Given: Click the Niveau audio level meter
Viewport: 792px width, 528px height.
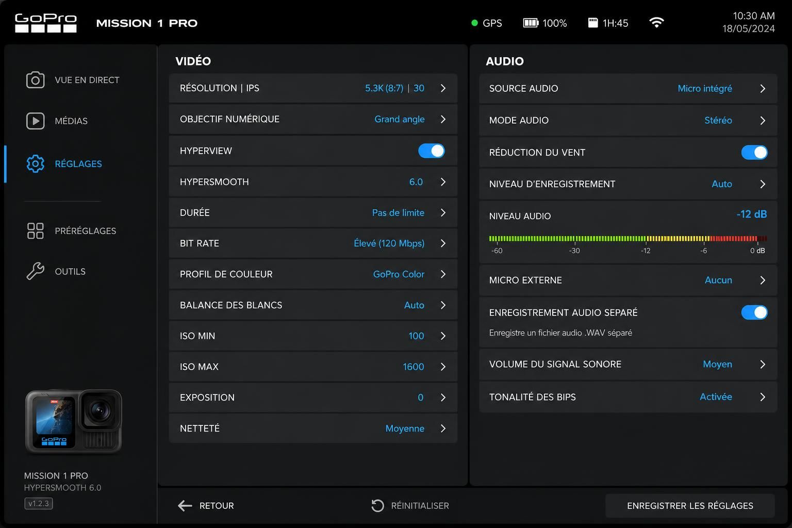Looking at the screenshot, I should point(628,239).
